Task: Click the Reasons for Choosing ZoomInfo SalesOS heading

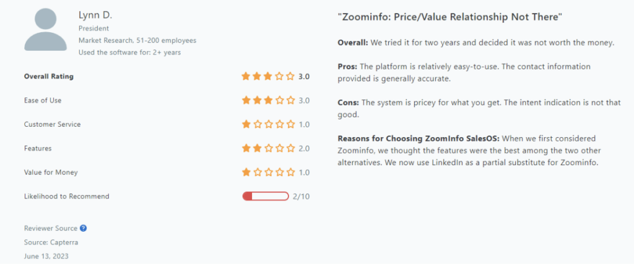Action: click(419, 138)
